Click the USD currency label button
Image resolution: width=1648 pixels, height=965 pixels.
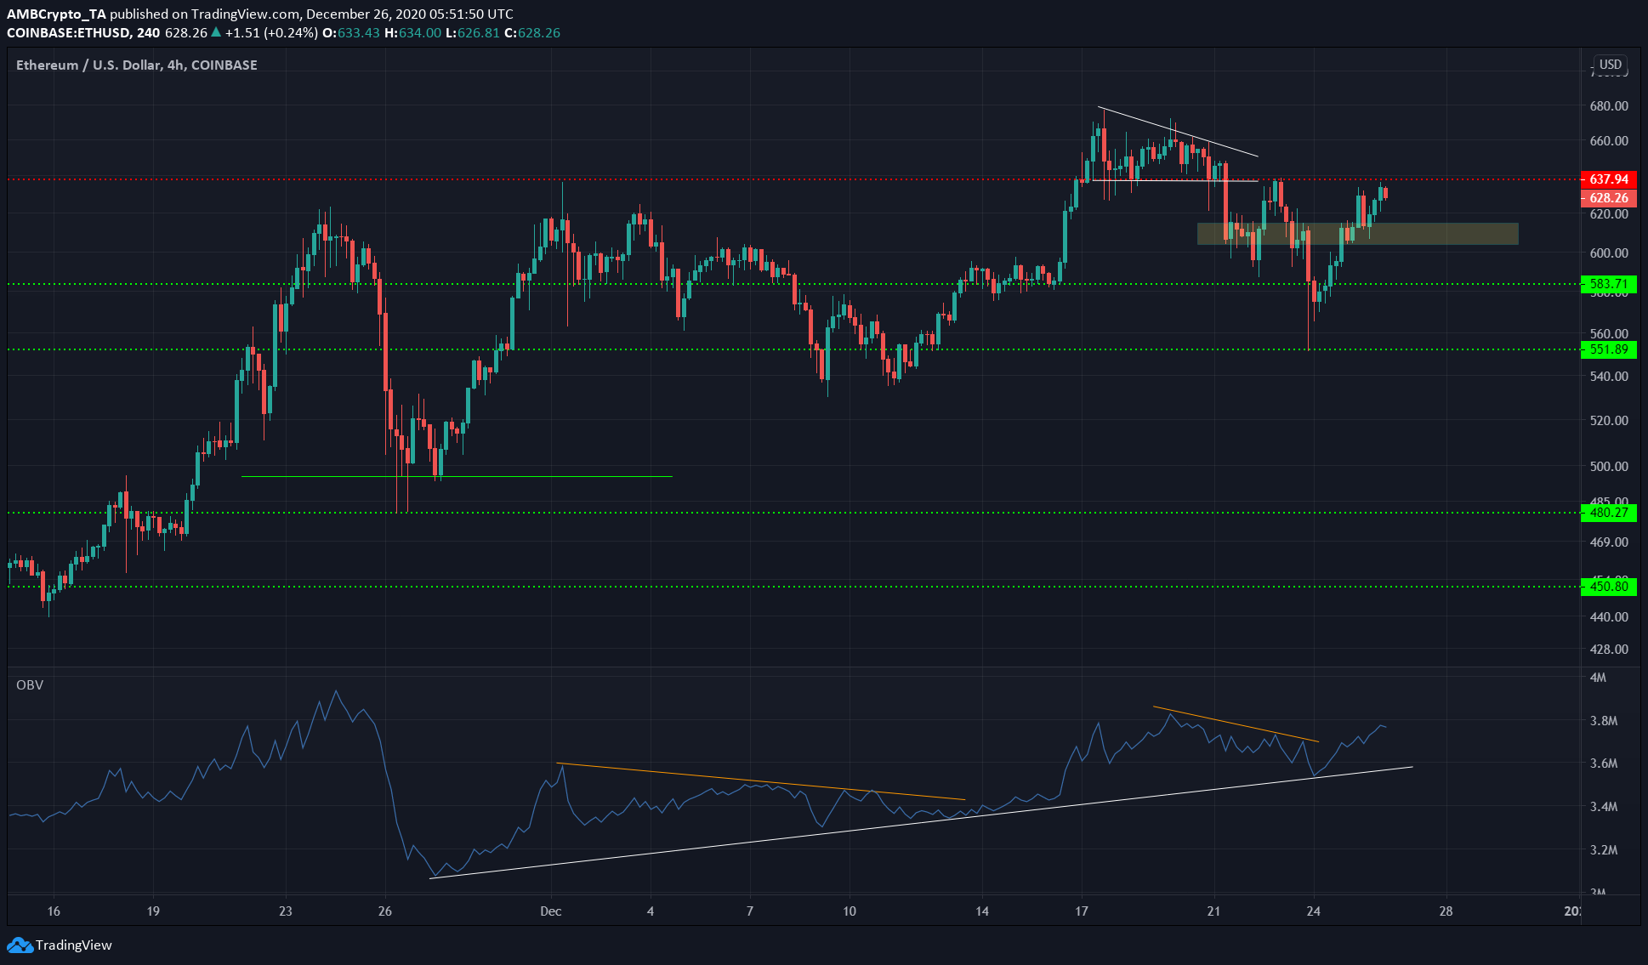[1610, 65]
